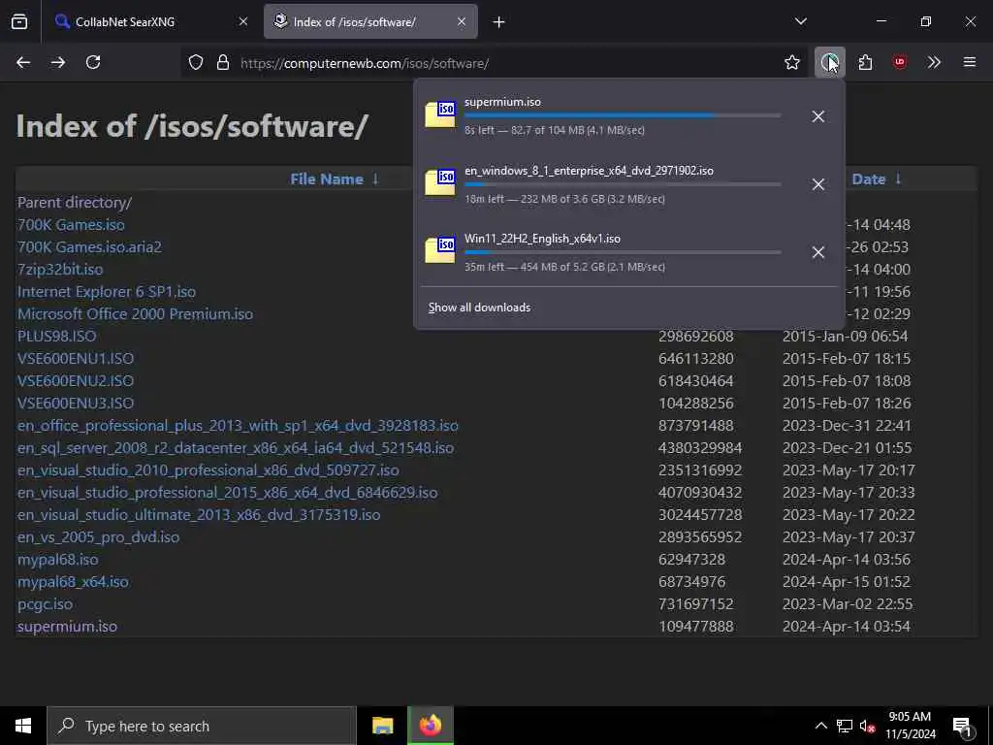Go forward with the forward arrow
Viewport: 993px width, 745px height.
coord(58,62)
